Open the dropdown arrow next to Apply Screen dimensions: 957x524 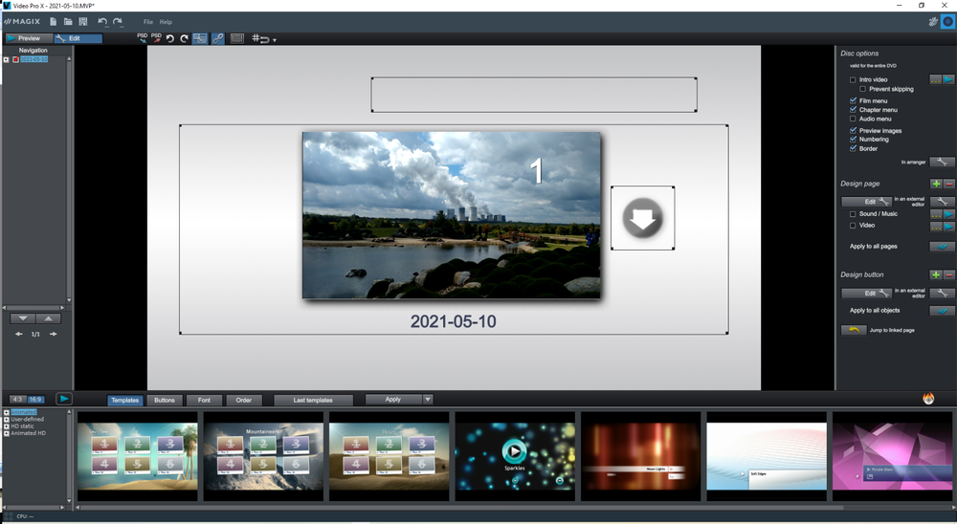(x=428, y=400)
